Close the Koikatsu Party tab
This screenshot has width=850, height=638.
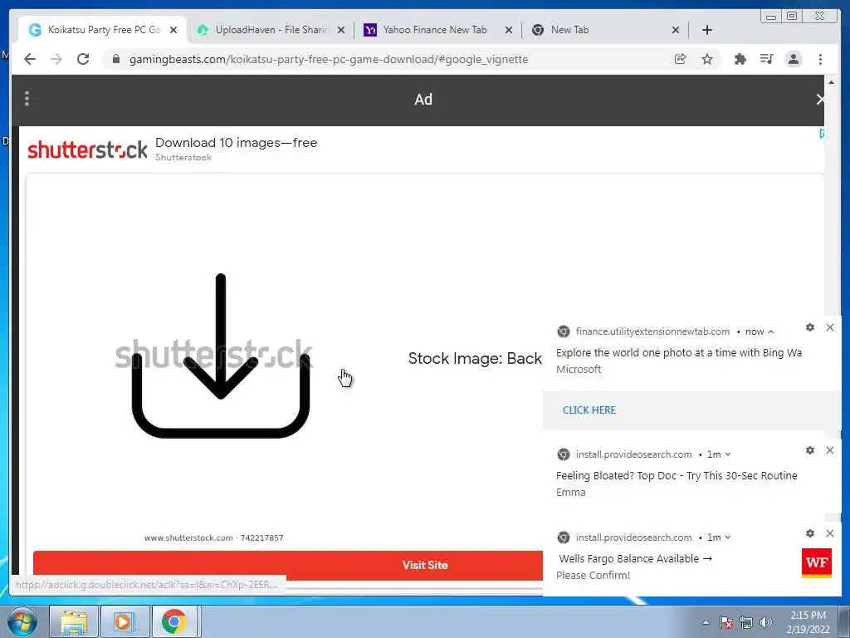[173, 30]
